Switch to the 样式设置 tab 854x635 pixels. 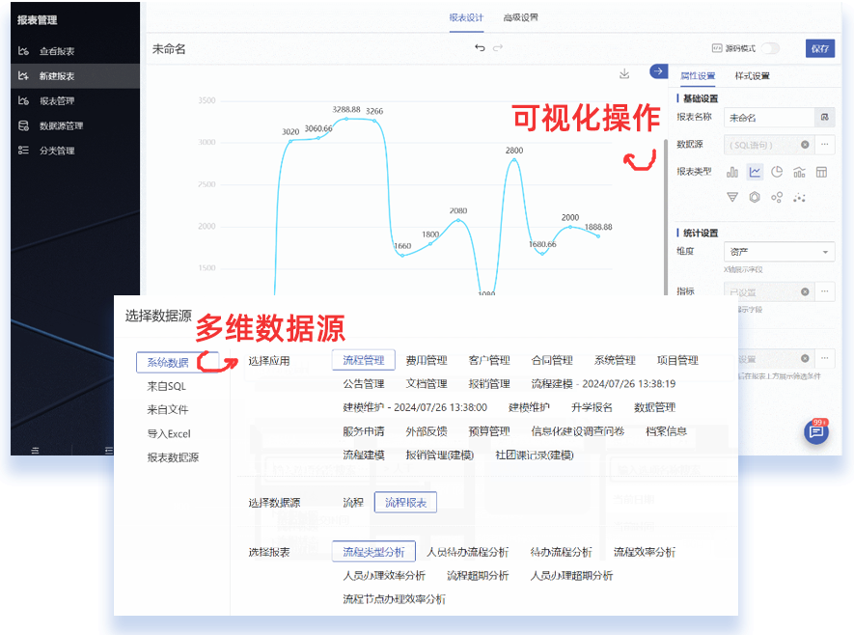(752, 75)
